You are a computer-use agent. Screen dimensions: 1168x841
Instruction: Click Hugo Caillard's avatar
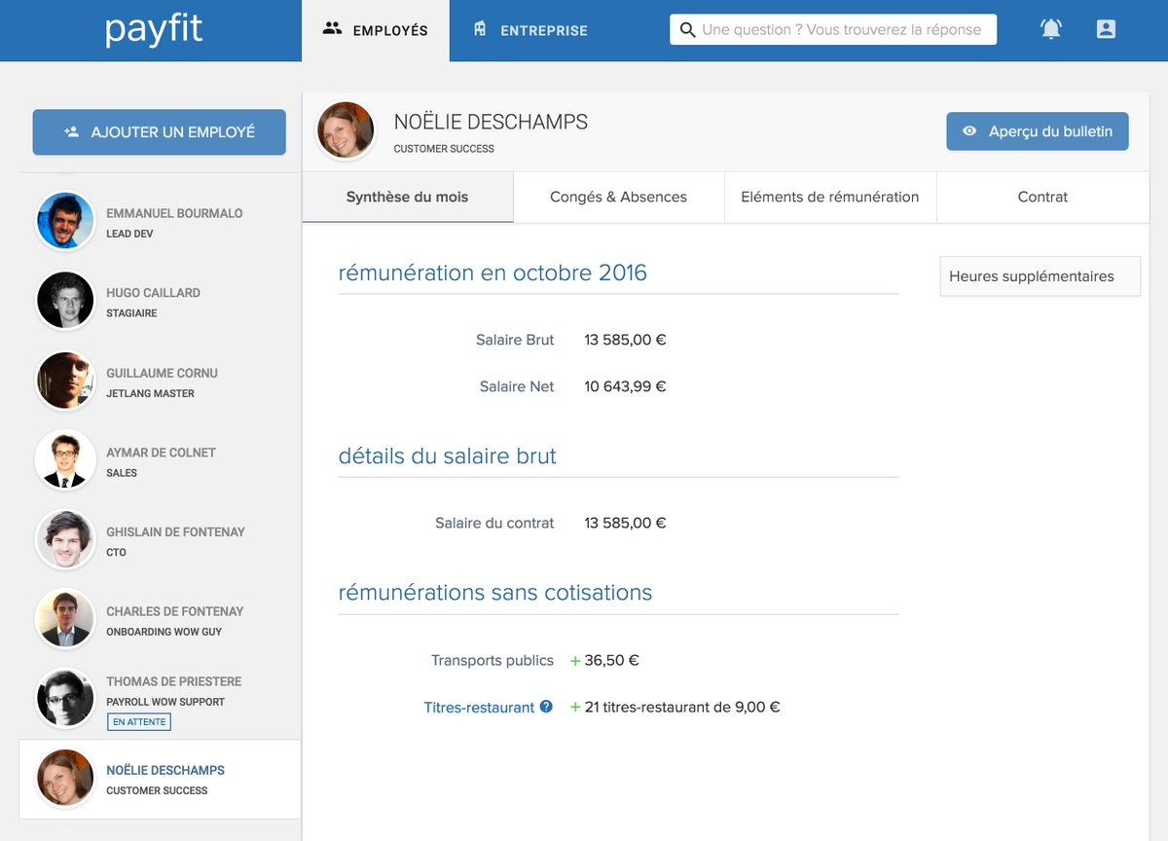coord(65,301)
